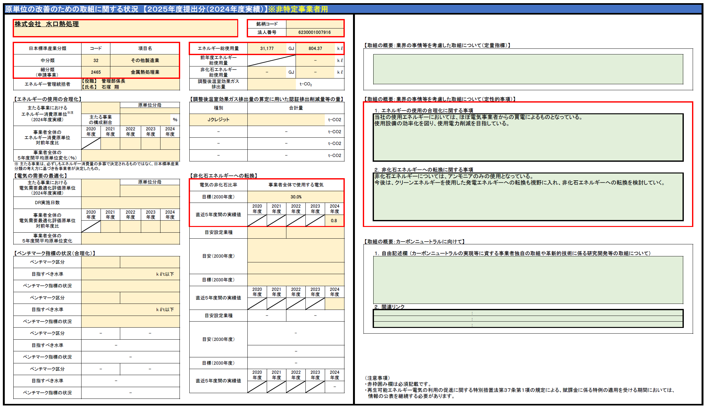
Task: Click the 0.8 value under 2024年度
Action: coord(334,221)
